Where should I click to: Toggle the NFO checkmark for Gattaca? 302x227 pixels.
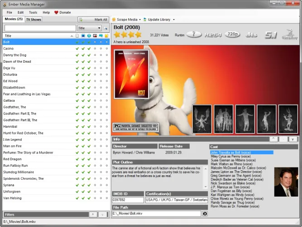coord(89,100)
